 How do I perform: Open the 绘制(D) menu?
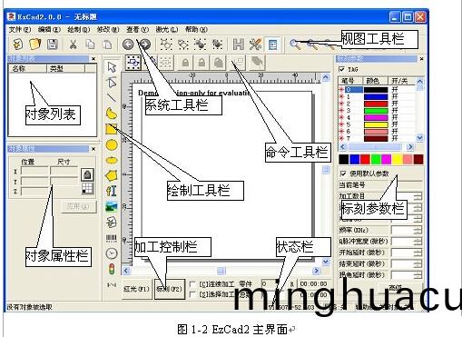pyautogui.click(x=79, y=29)
